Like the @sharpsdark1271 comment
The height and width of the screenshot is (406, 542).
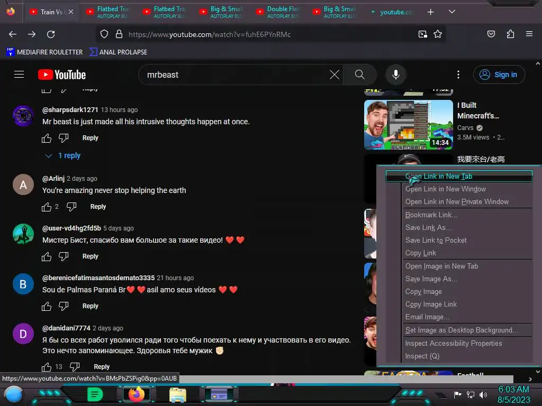tap(47, 138)
